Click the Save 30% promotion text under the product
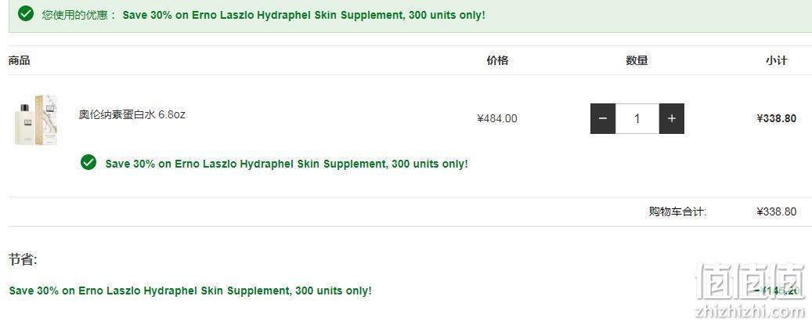Image resolution: width=812 pixels, height=325 pixels. 287,164
